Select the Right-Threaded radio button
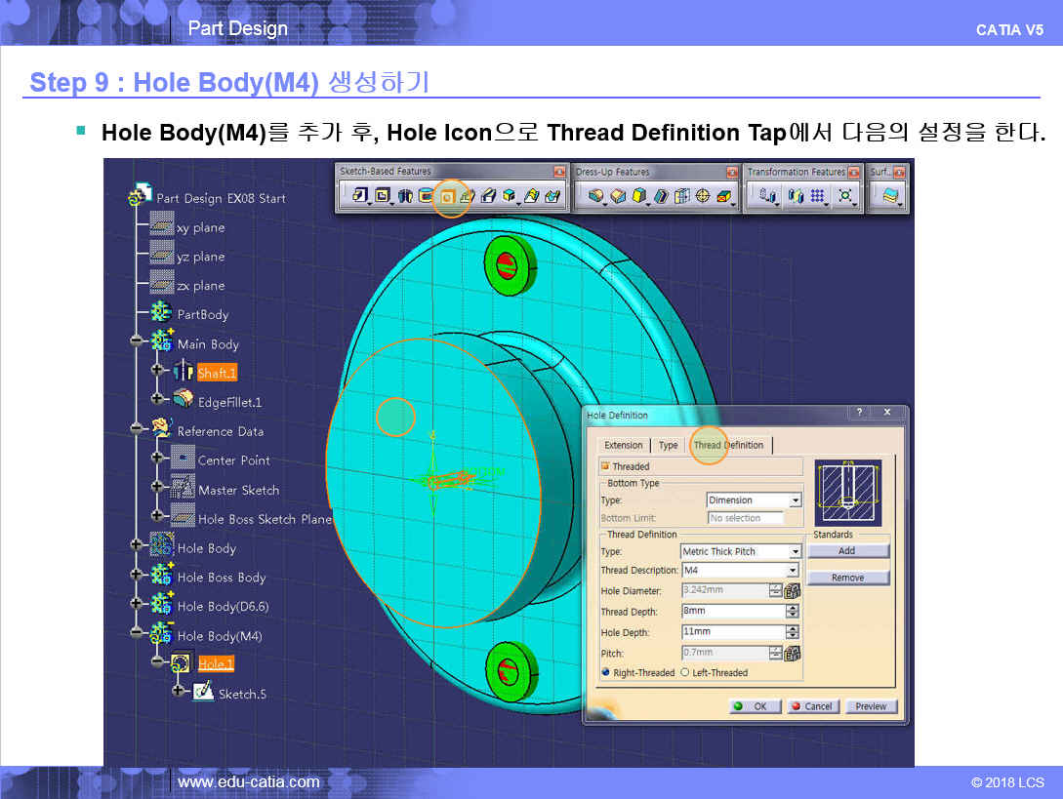Image resolution: width=1063 pixels, height=799 pixels. 606,673
